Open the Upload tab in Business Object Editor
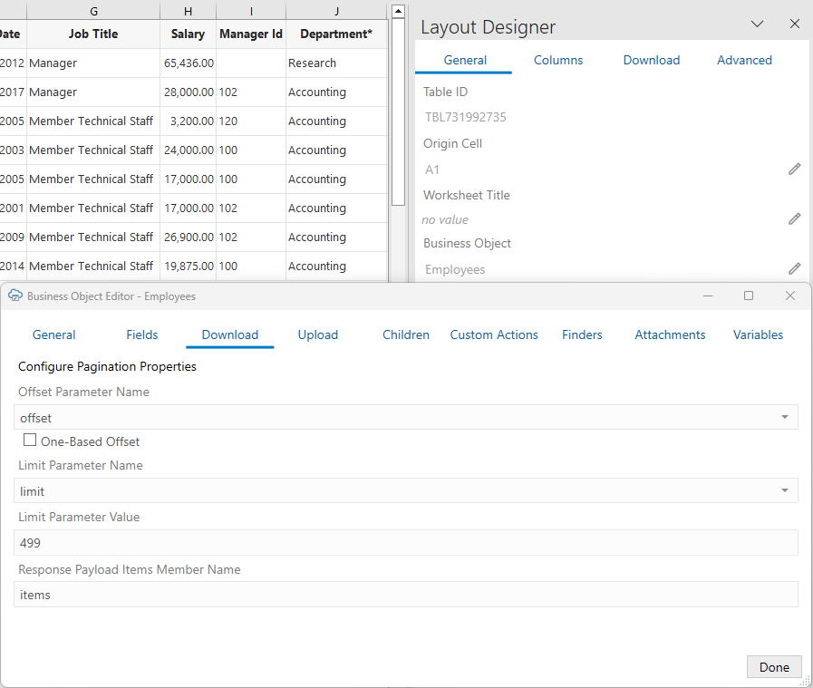This screenshot has width=813, height=688. (317, 334)
